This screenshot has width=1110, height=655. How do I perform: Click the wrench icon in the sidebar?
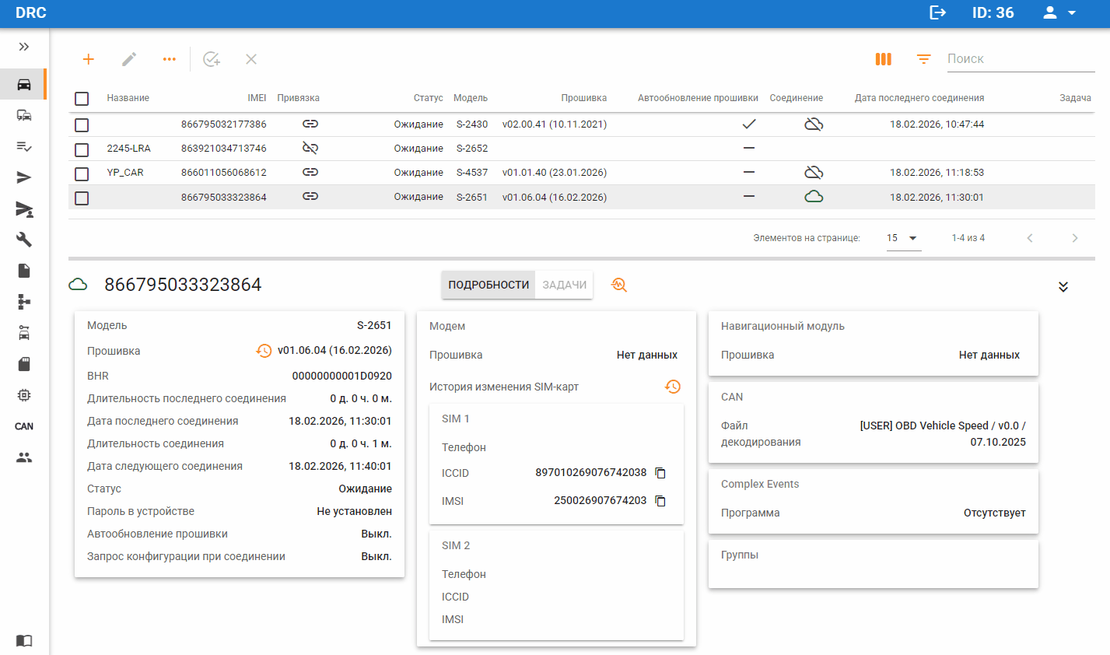click(x=24, y=240)
